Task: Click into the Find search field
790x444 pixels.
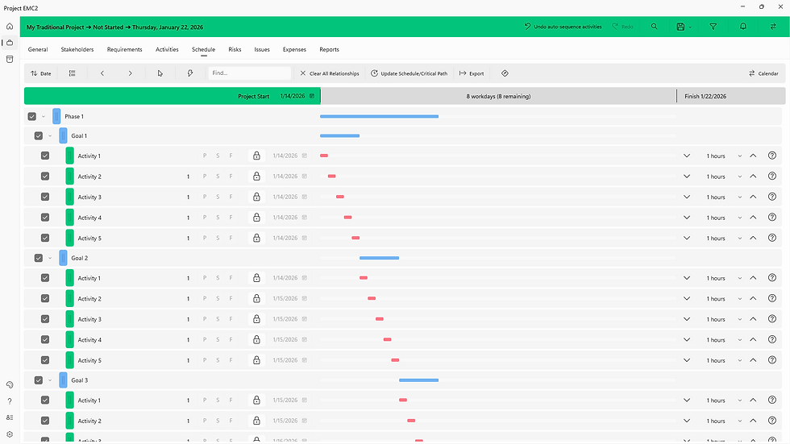Action: tap(249, 73)
